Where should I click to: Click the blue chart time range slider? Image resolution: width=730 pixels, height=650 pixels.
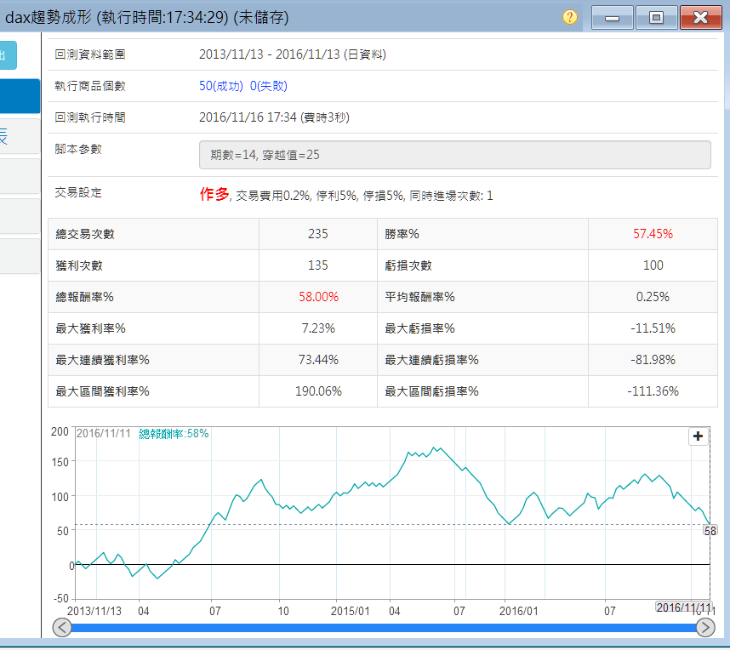click(x=383, y=628)
